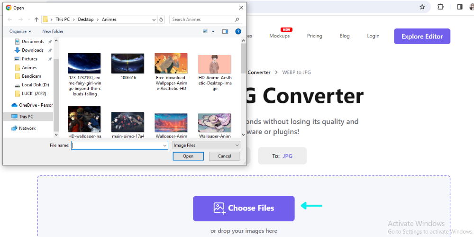This screenshot has width=474, height=237.
Task: Select Network in the navigation pane
Action: (x=27, y=128)
